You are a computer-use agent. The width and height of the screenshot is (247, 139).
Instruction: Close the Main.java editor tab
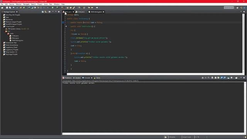coord(73,12)
